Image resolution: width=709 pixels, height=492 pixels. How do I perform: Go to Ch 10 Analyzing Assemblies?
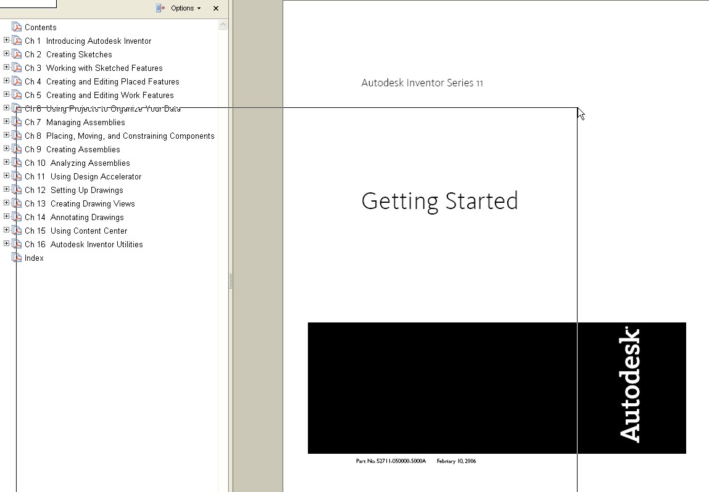tap(77, 163)
